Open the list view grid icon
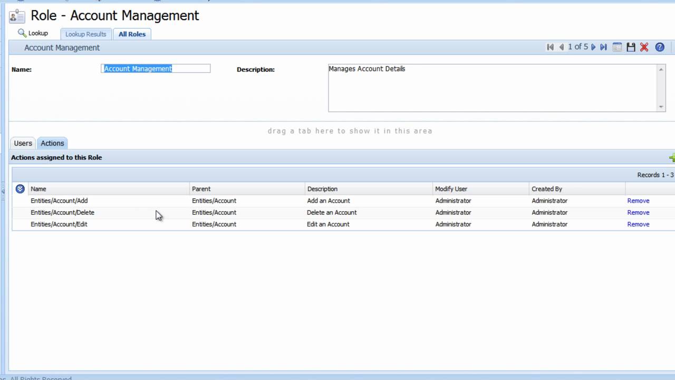This screenshot has width=675, height=380. (x=617, y=47)
